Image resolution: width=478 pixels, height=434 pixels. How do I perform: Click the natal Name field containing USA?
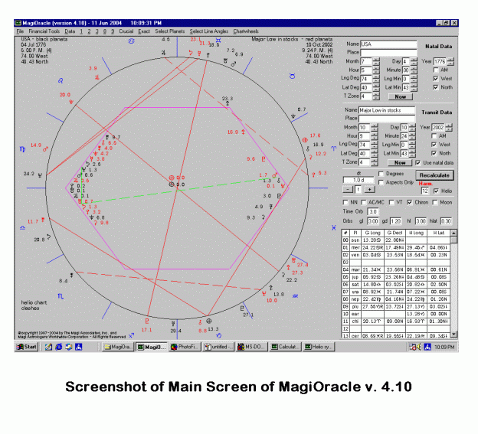pos(388,44)
